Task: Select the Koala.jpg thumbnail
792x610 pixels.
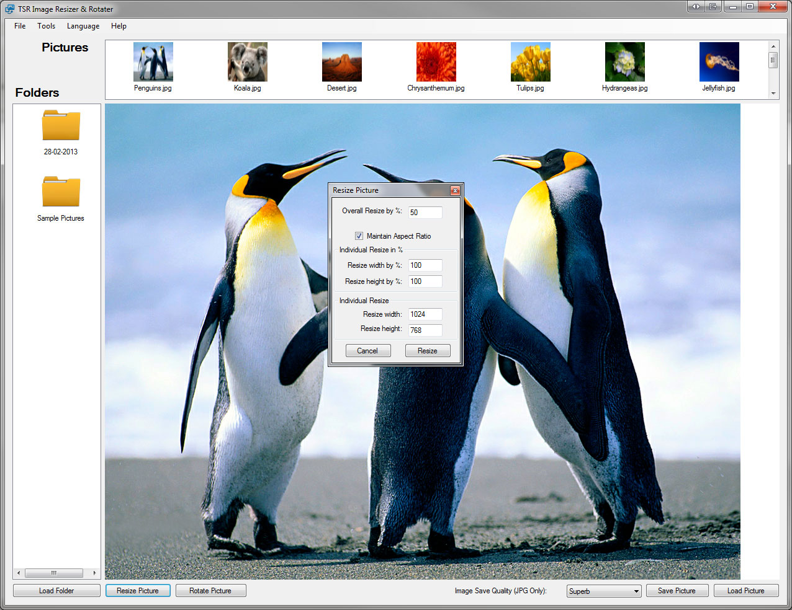Action: pyautogui.click(x=247, y=62)
